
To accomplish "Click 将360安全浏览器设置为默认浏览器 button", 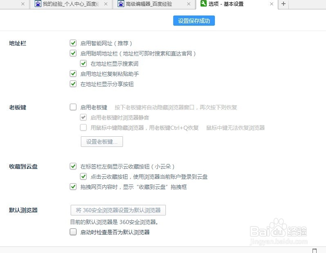I will pos(118,210).
